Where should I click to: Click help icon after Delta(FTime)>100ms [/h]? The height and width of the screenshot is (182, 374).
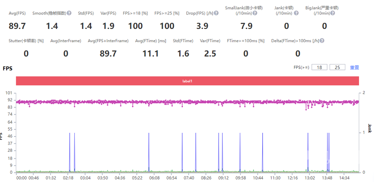(322, 41)
